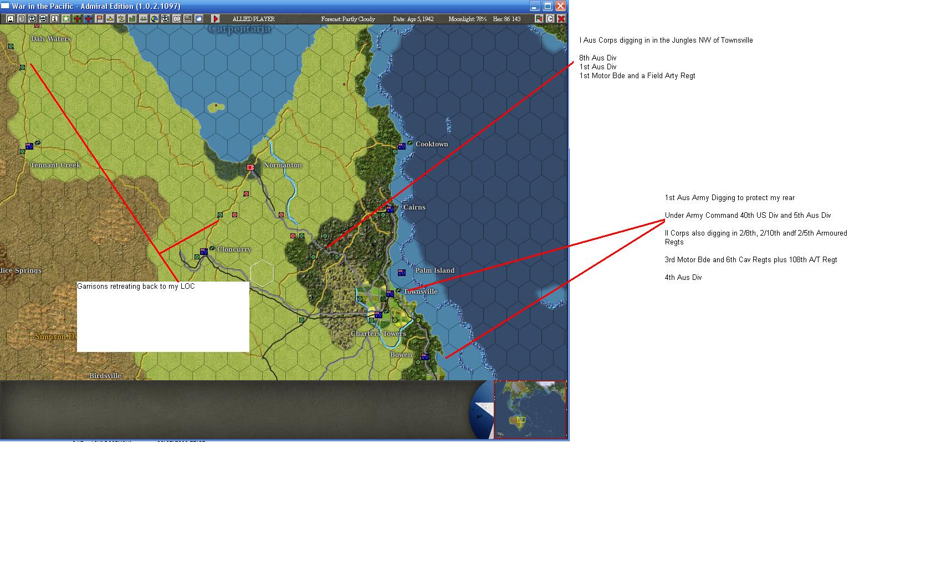
Task: Click the Pacific overview minimap
Action: [530, 410]
